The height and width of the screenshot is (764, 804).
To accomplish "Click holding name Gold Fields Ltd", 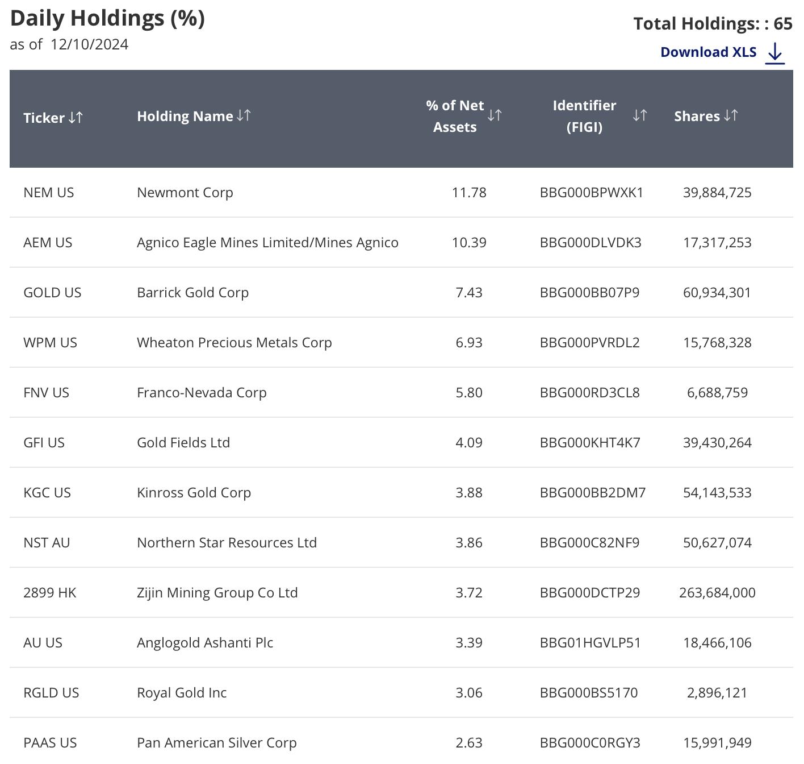I will 183,442.
